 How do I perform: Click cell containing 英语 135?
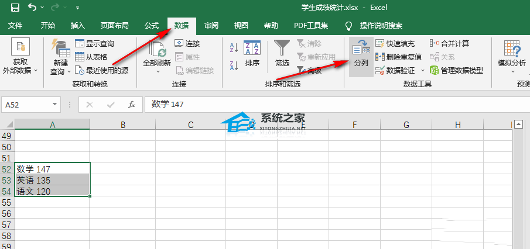(x=52, y=180)
